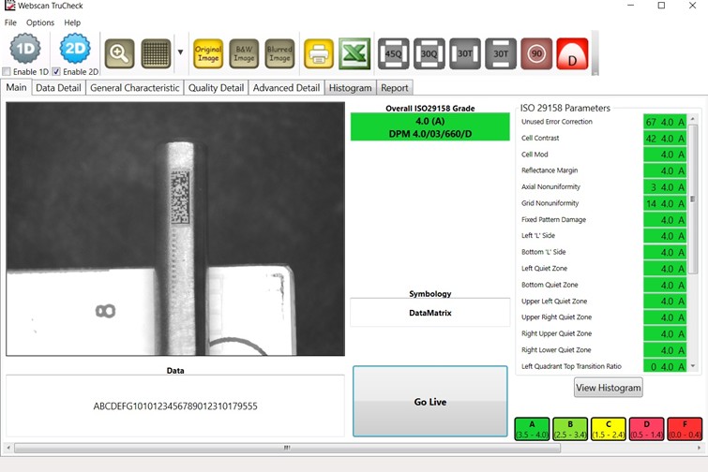Click the DataMatrix symbology field

click(x=429, y=313)
